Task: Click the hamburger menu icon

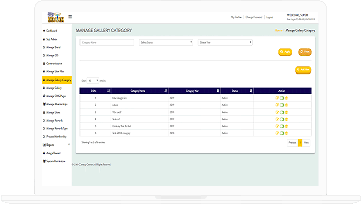Action: [70, 17]
